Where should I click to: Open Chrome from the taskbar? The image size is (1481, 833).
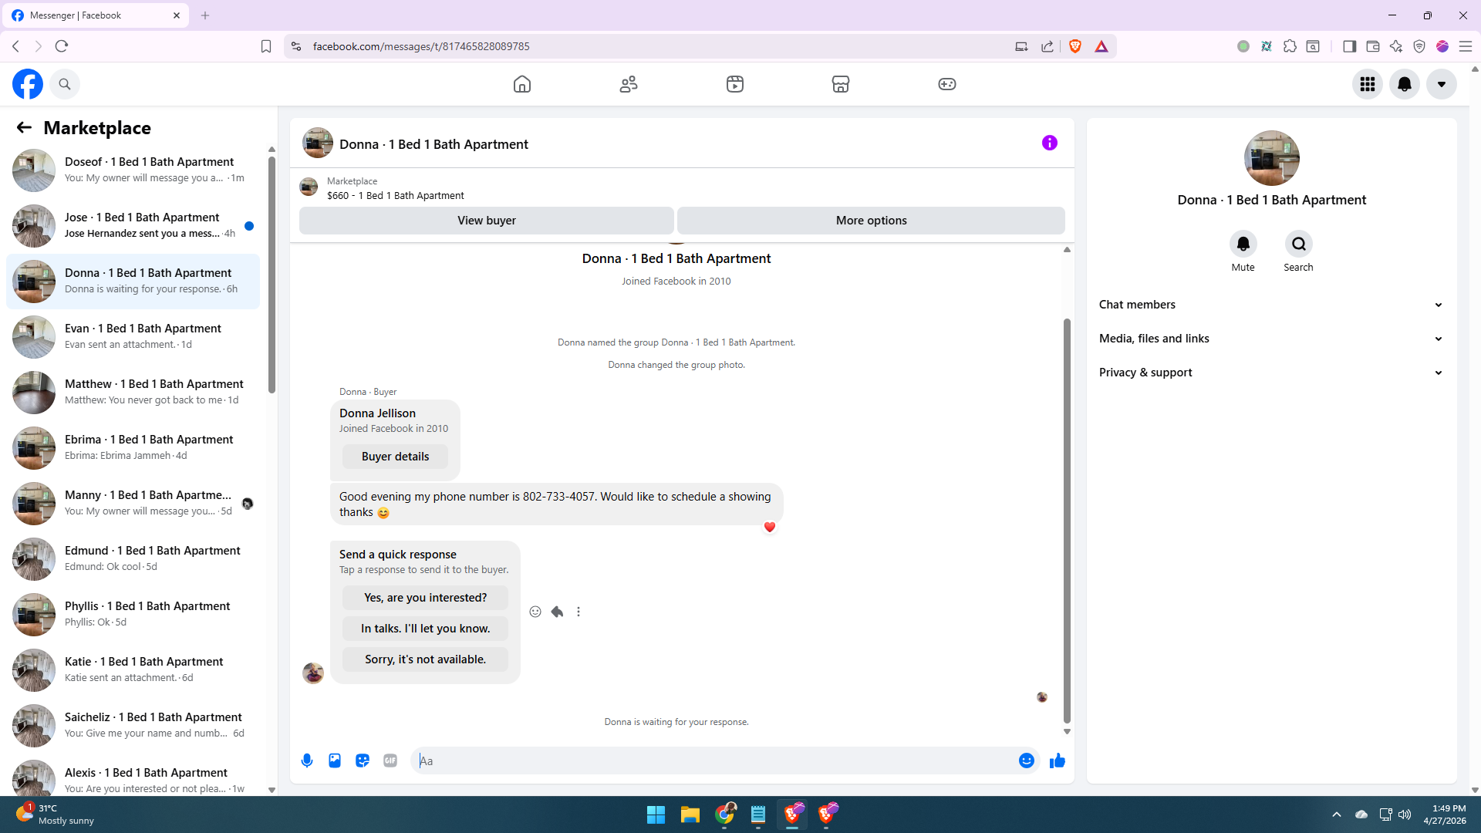coord(724,814)
